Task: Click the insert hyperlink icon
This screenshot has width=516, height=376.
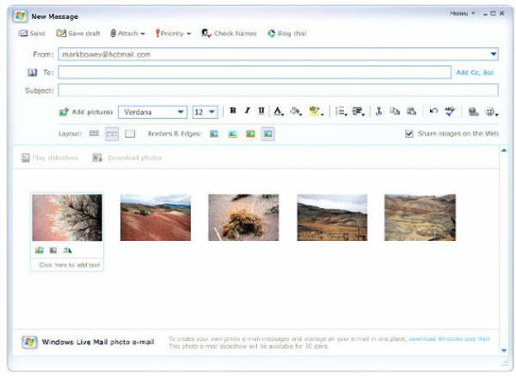Action: (473, 112)
